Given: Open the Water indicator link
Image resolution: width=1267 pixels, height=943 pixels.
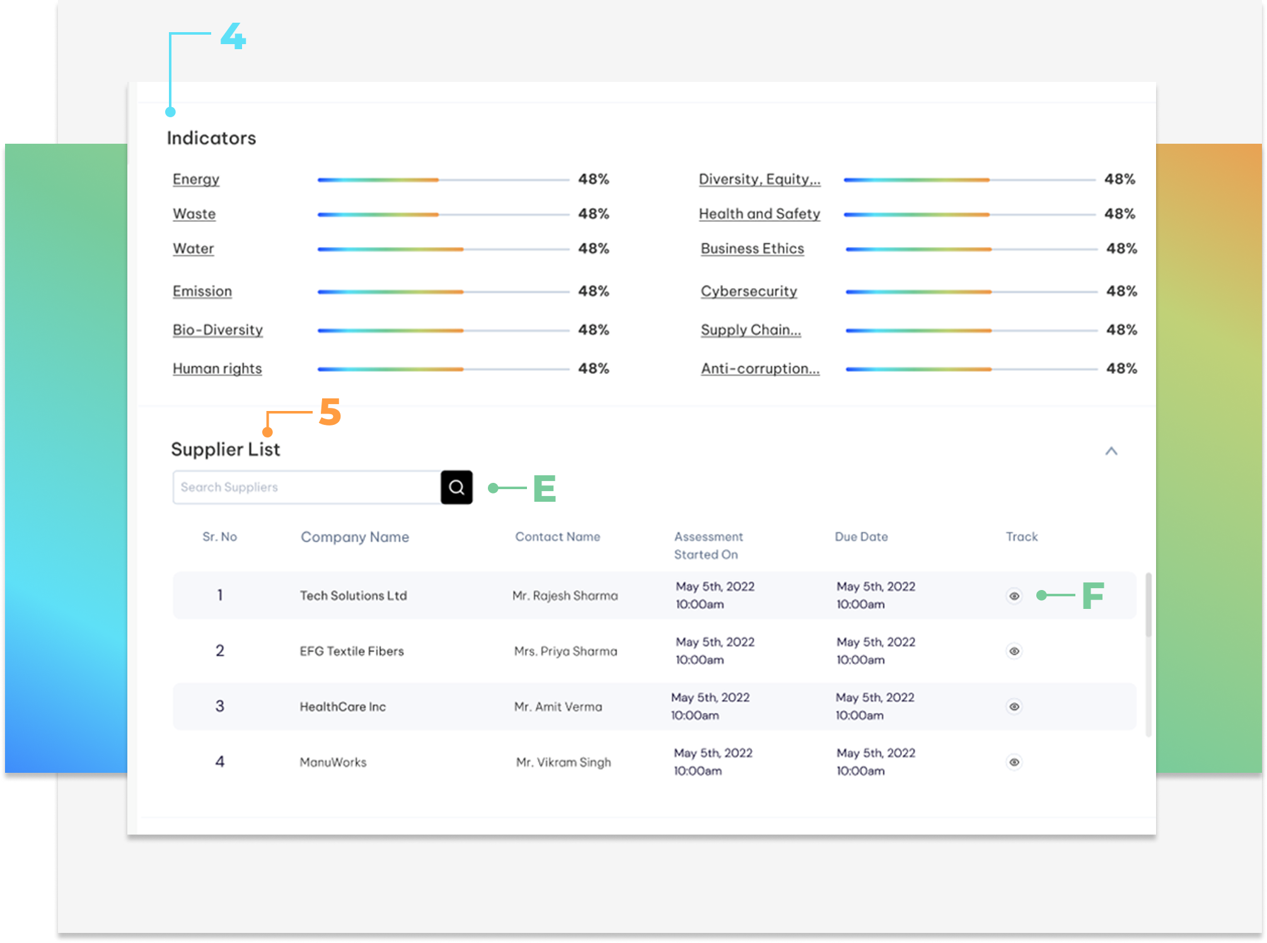Looking at the screenshot, I should tap(194, 248).
